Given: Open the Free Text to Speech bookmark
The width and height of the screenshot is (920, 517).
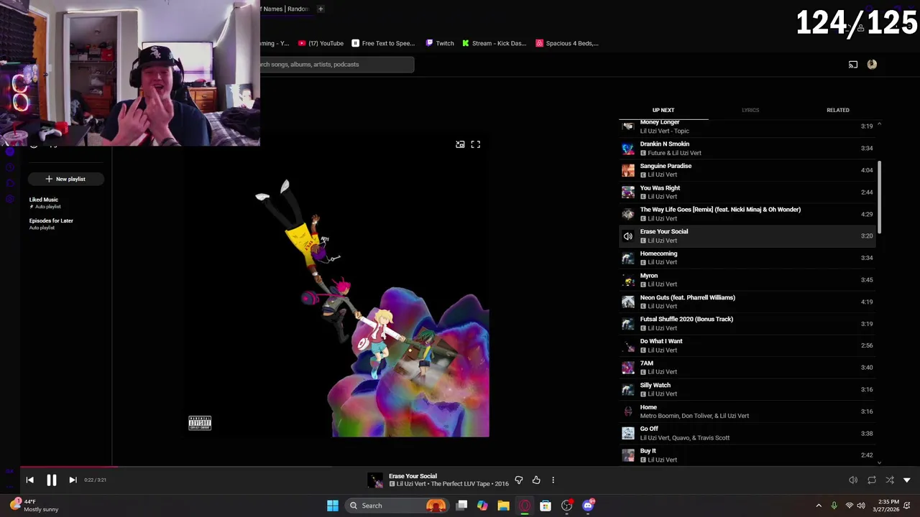Looking at the screenshot, I should (x=383, y=43).
